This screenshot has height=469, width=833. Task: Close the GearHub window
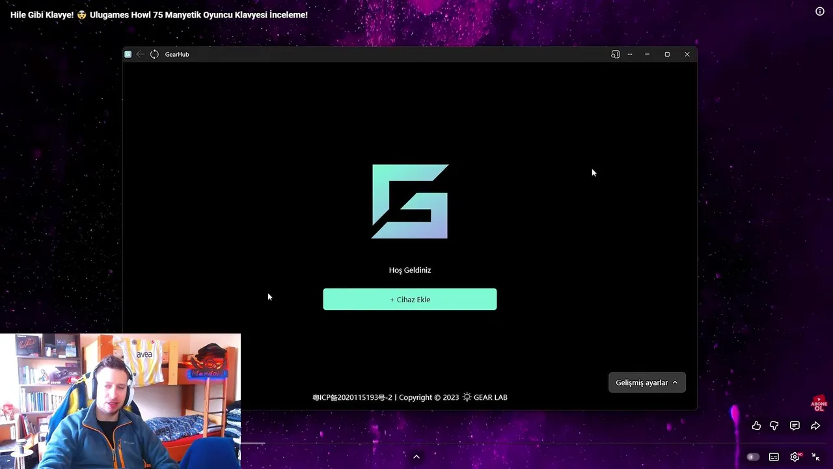point(687,54)
